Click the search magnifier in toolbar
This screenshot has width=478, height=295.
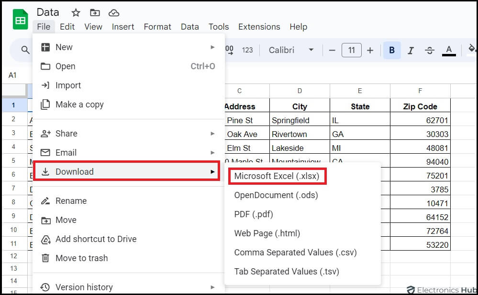(x=25, y=50)
